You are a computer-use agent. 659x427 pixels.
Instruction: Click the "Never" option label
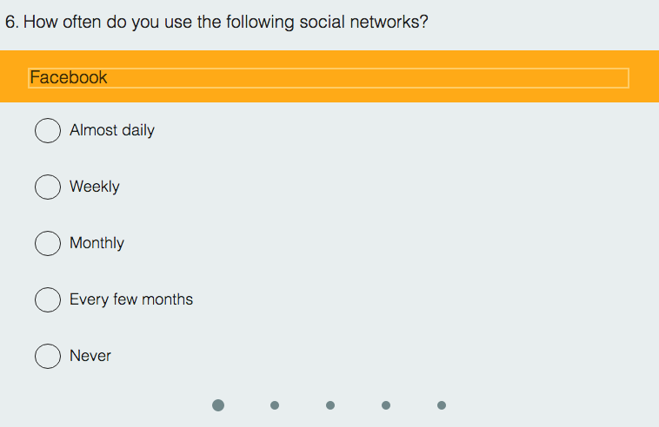[90, 356]
